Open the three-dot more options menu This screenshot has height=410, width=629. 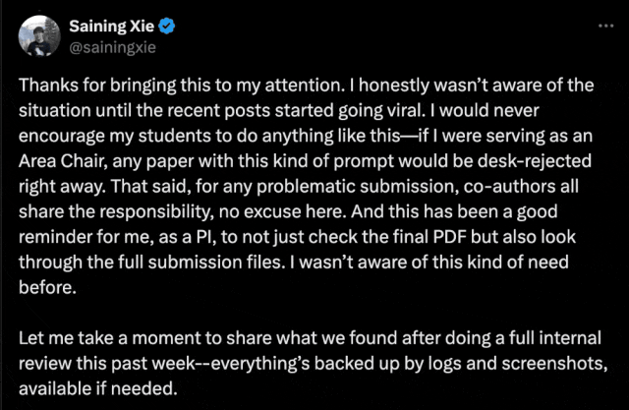pos(605,27)
